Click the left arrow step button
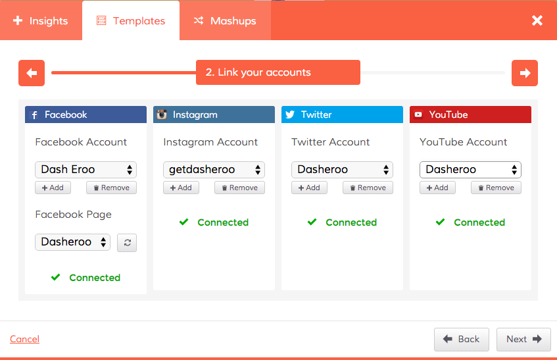This screenshot has width=557, height=360. 32,73
